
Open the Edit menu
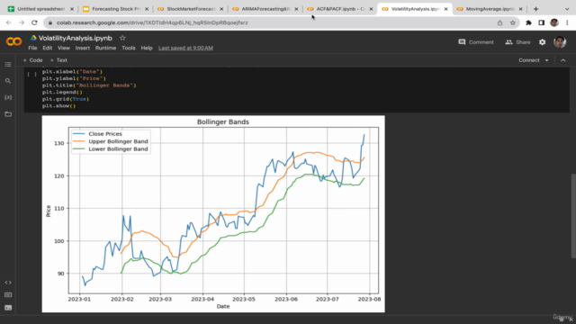coord(48,48)
